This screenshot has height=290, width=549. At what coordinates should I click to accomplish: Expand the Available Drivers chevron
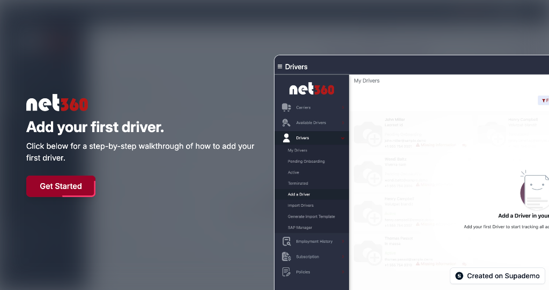(x=343, y=123)
